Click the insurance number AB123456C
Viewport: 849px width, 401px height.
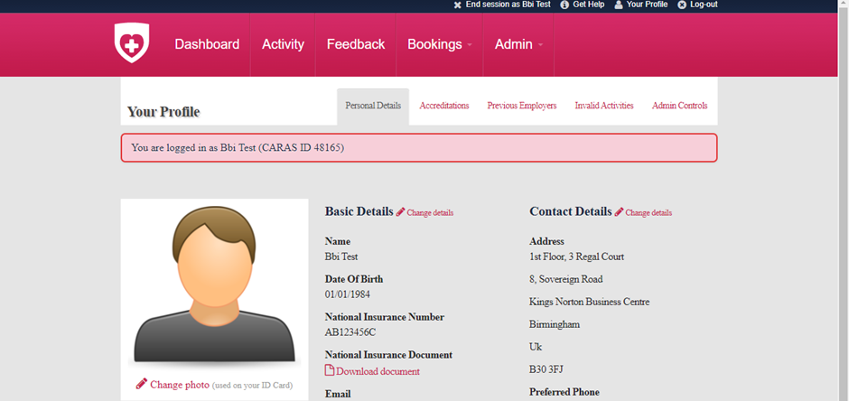click(350, 332)
